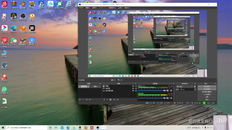232x130 pixels.
Task: Open Microsoft Edge desktop shortcut
Action: (14, 30)
